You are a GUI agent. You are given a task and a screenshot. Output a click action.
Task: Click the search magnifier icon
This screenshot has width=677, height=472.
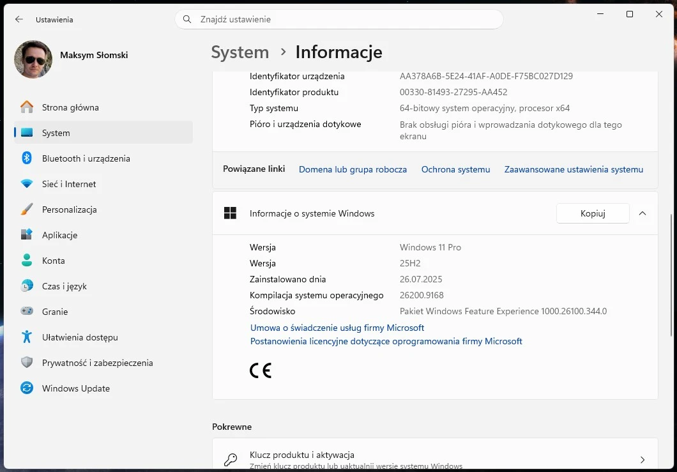(x=187, y=19)
